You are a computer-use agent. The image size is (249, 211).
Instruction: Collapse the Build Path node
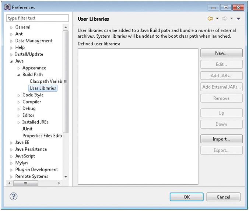click(18, 75)
